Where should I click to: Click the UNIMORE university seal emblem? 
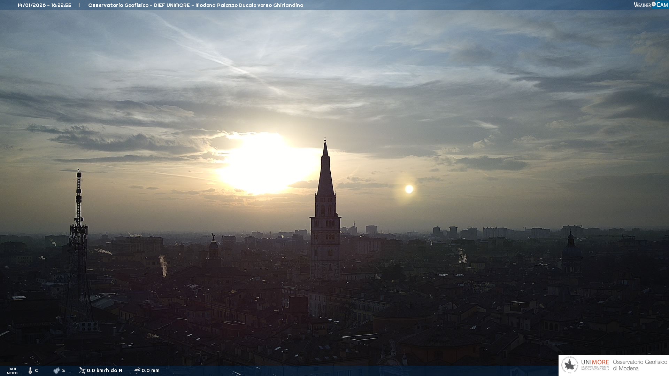pyautogui.click(x=569, y=365)
